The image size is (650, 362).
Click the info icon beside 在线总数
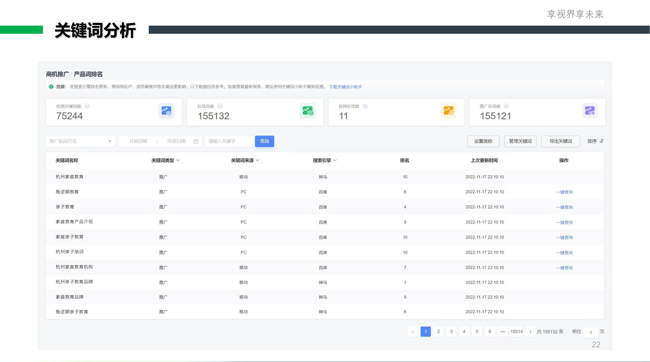[x=220, y=106]
